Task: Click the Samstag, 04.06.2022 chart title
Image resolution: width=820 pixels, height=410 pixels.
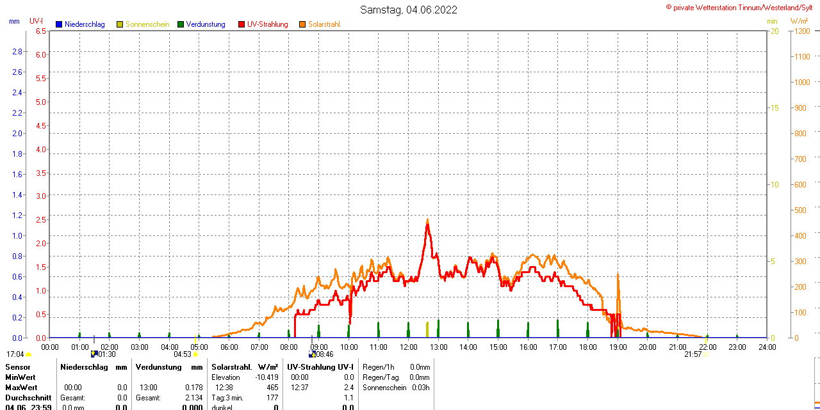Action: pos(409,10)
